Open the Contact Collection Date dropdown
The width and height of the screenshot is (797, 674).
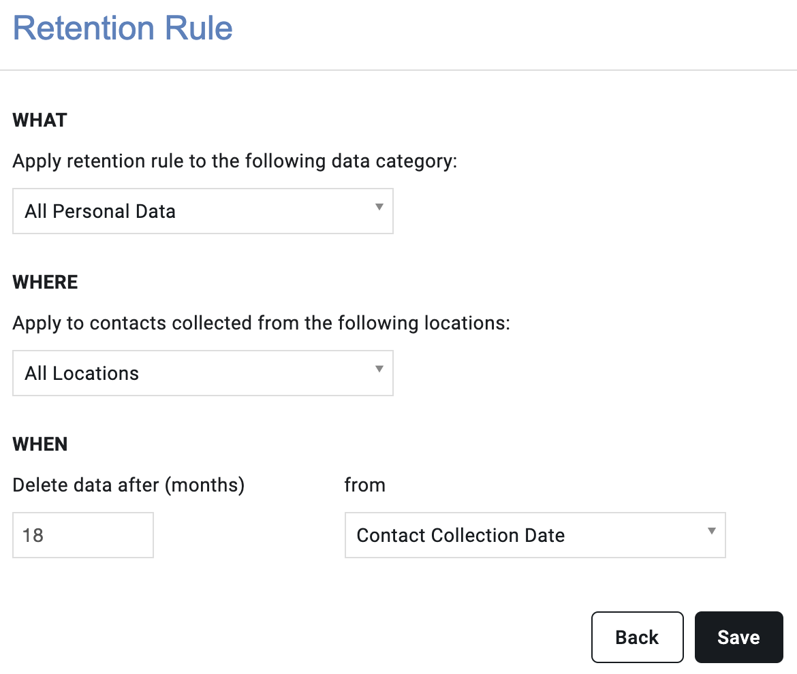(x=535, y=535)
